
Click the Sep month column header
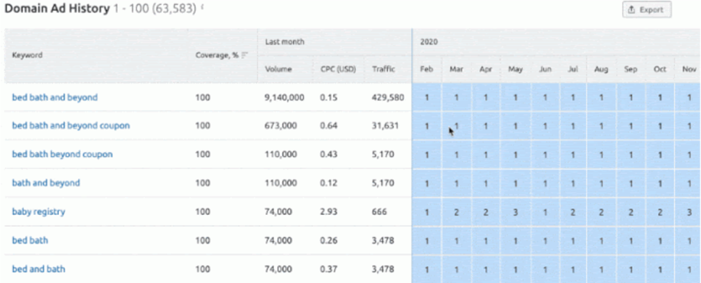pyautogui.click(x=630, y=69)
